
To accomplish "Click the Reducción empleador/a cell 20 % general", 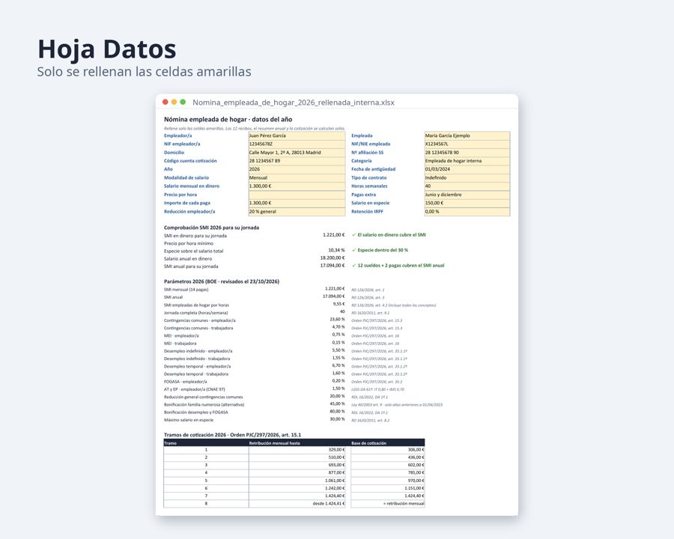I will click(x=297, y=211).
